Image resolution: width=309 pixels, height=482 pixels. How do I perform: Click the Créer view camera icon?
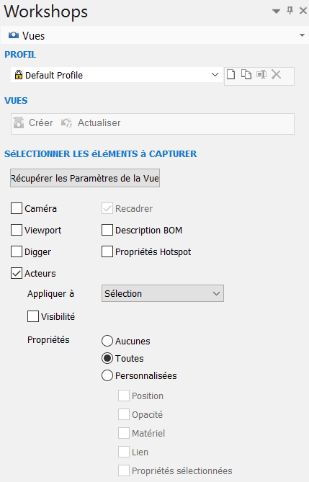point(19,122)
